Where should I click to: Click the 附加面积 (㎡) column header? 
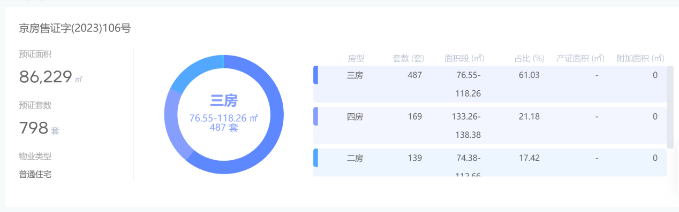tap(640, 58)
